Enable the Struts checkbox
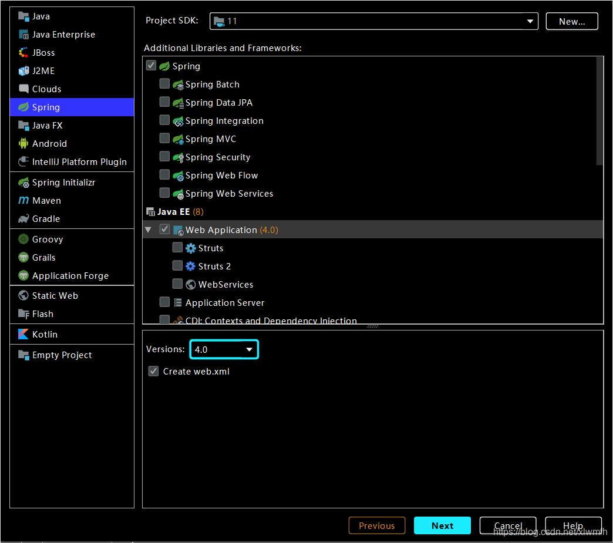Viewport: 613px width, 543px height. point(177,248)
